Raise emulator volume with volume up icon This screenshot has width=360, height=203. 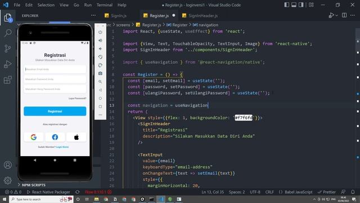100,41
